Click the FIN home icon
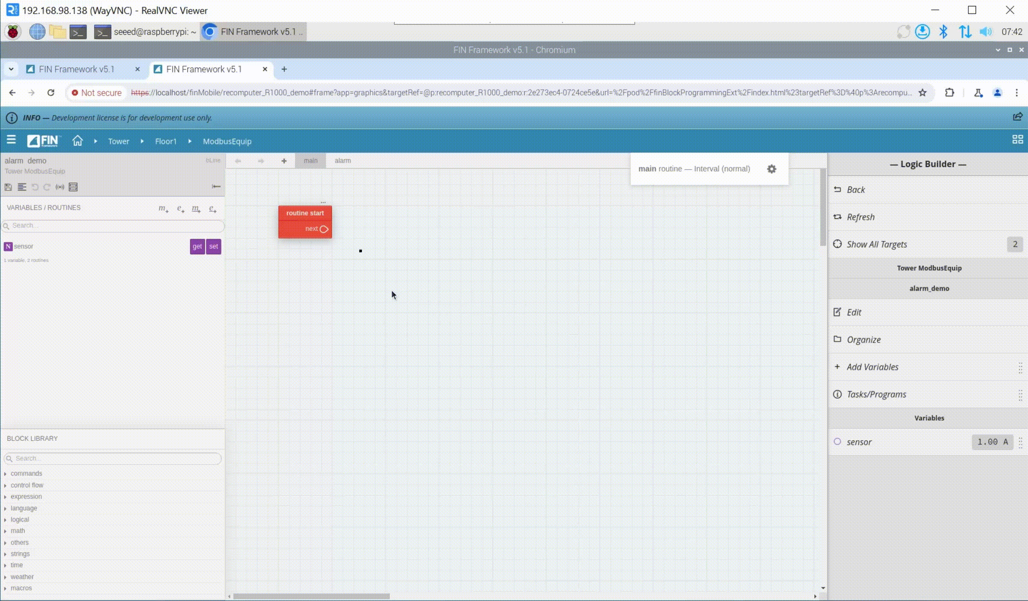The width and height of the screenshot is (1028, 601). coord(78,141)
